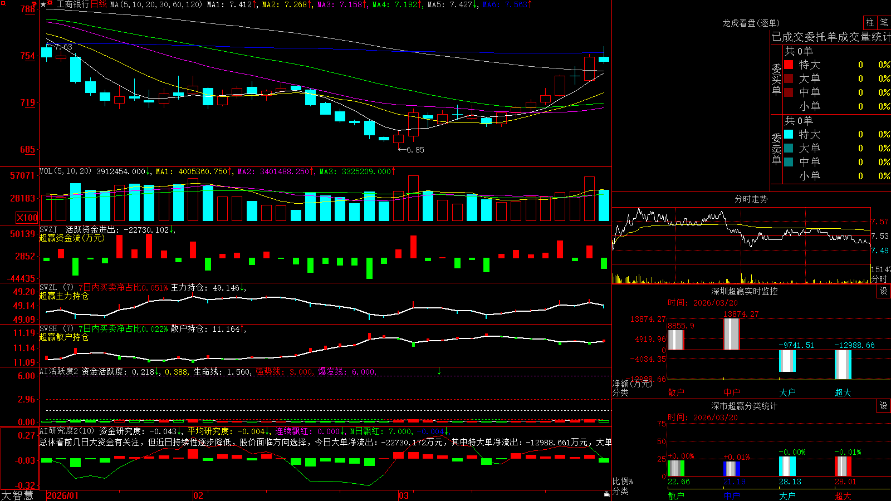
Task: Click the 小单 row under 委买单
Action: click(836, 106)
